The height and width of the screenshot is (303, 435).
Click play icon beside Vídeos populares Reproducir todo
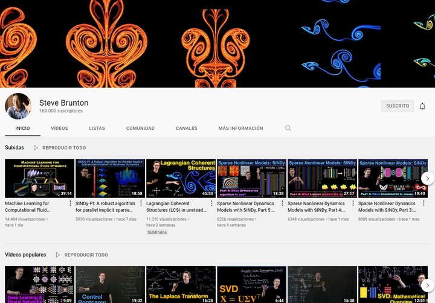pos(58,255)
